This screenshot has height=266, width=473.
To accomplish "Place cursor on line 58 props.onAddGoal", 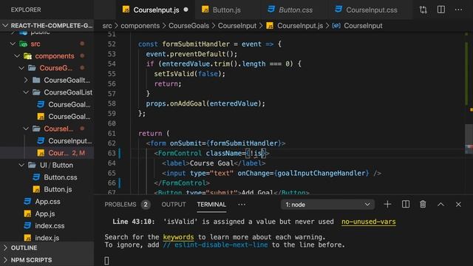I will 205,103.
